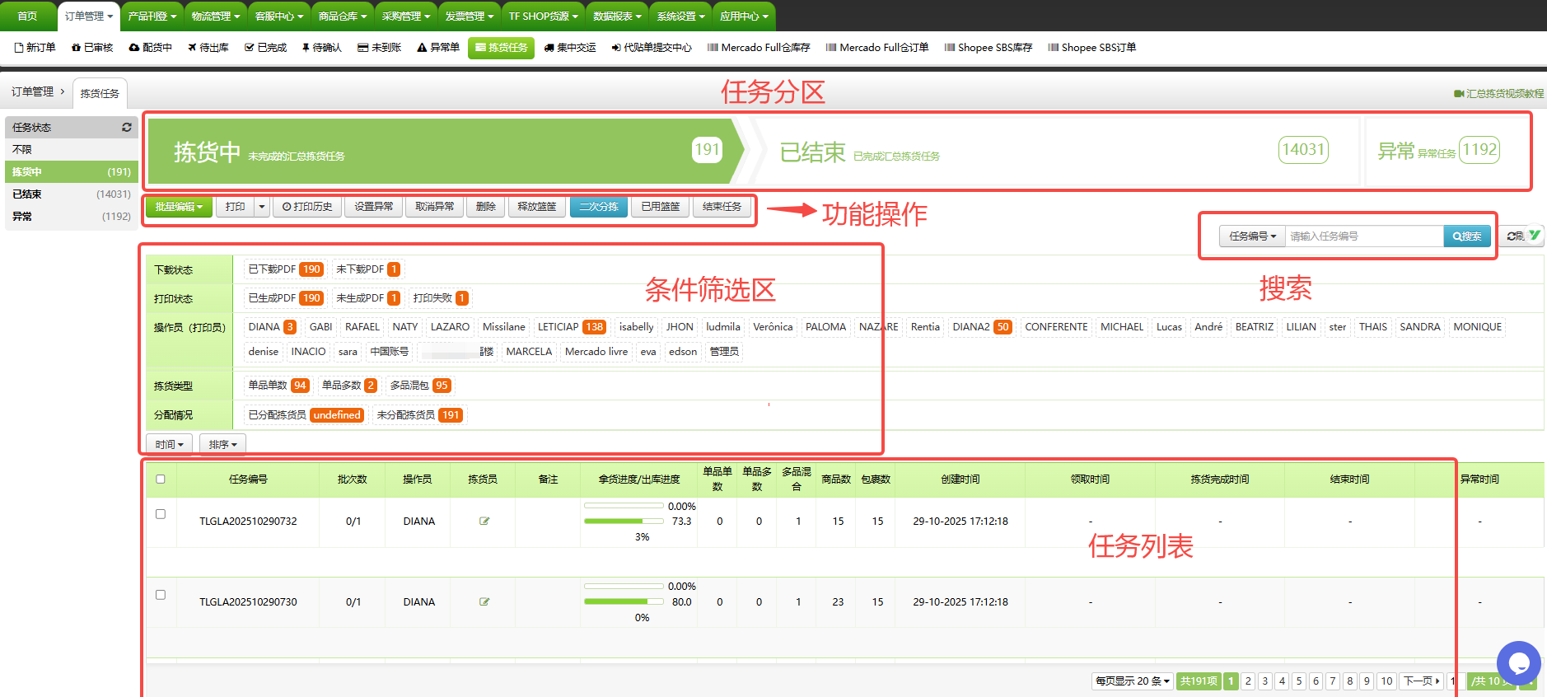The height and width of the screenshot is (697, 1547).
Task: Tick the select-all checkbox in table header
Action: point(161,479)
